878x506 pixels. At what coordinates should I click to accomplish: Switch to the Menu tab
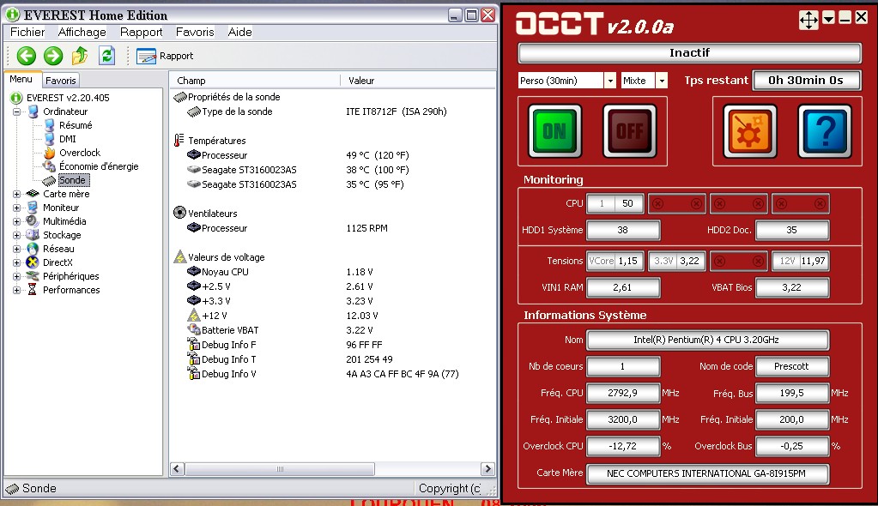(x=21, y=80)
